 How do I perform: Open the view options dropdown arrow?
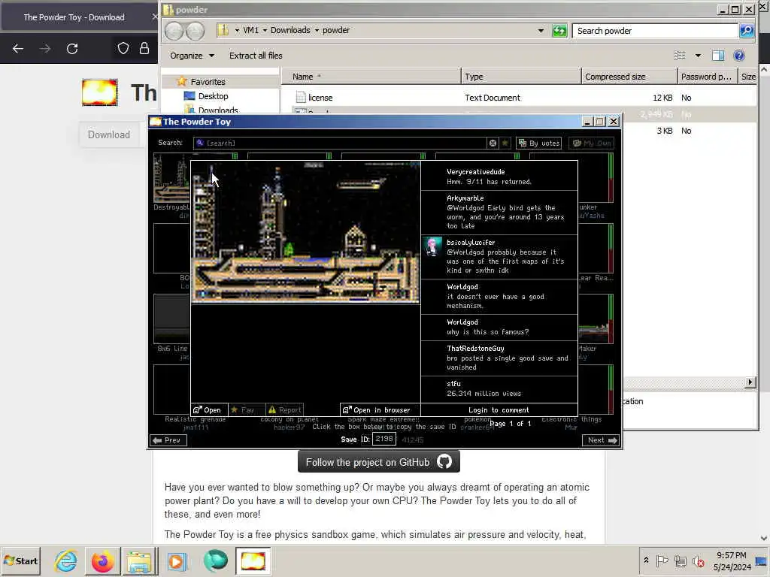point(698,56)
